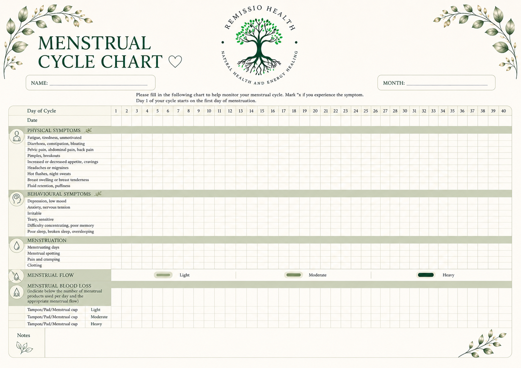Image resolution: width=521 pixels, height=368 pixels.
Task: Click the Light flow color swatch
Action: pos(163,275)
